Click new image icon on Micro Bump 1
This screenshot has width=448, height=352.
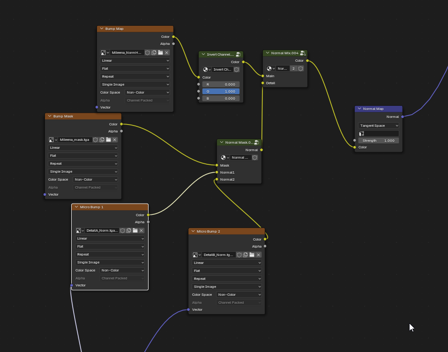[129, 230]
